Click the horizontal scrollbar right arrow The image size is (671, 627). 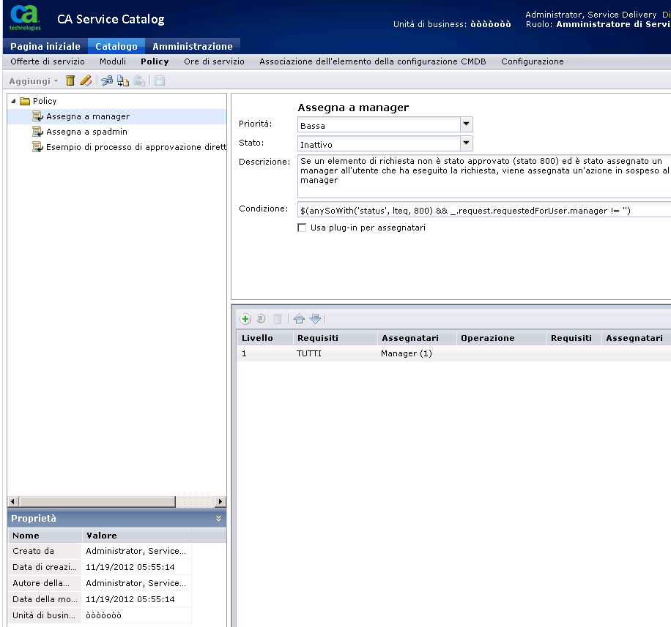pyautogui.click(x=220, y=502)
